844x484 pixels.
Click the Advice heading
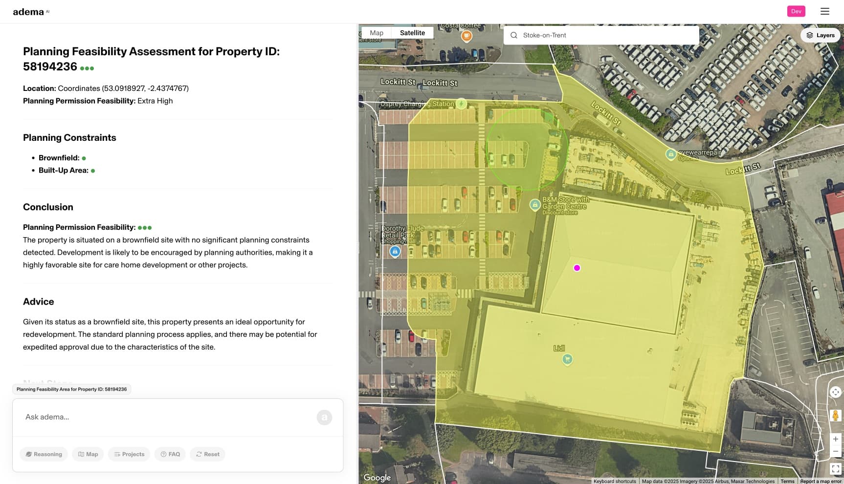(38, 302)
